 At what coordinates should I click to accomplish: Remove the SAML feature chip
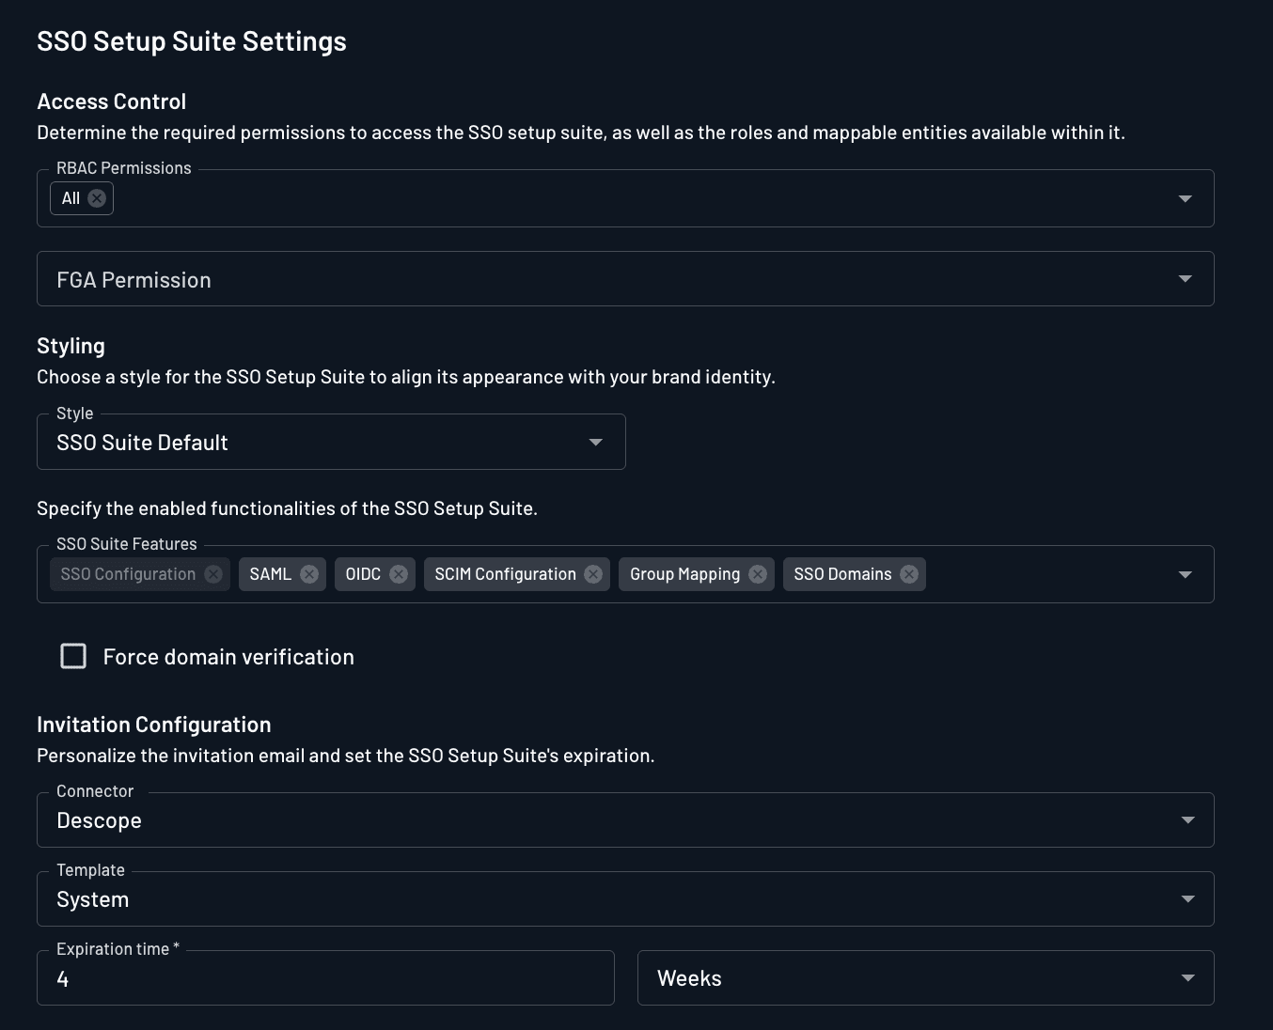[x=309, y=573]
